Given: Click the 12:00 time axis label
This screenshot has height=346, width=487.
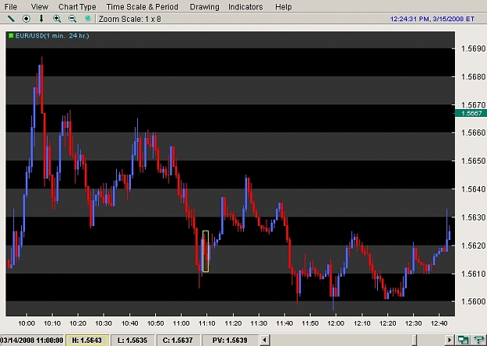Looking at the screenshot, I should pos(336,323).
